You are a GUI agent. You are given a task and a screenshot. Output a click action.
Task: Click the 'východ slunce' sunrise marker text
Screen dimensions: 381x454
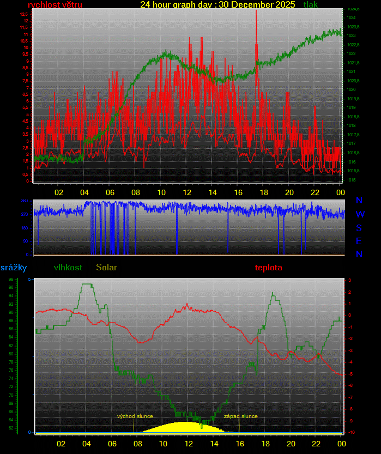point(135,416)
